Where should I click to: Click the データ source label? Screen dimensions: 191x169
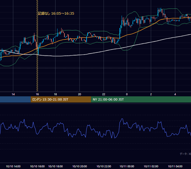click(185, 154)
